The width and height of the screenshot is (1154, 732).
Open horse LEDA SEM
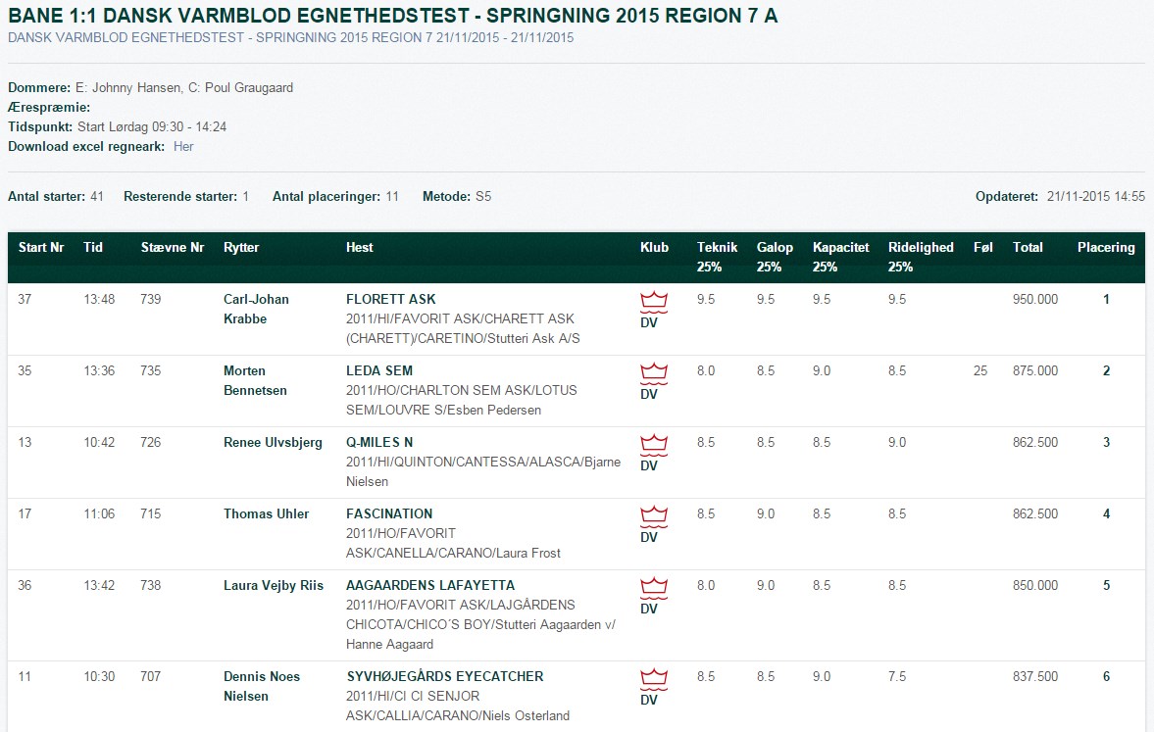(379, 370)
